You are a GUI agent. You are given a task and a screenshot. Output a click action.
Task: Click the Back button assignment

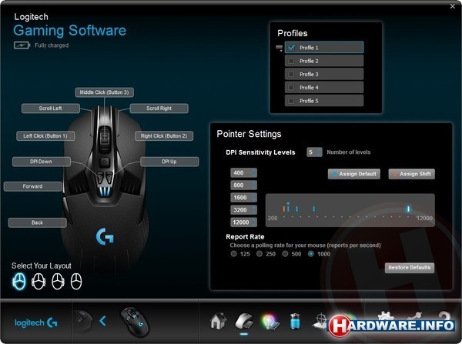38,222
